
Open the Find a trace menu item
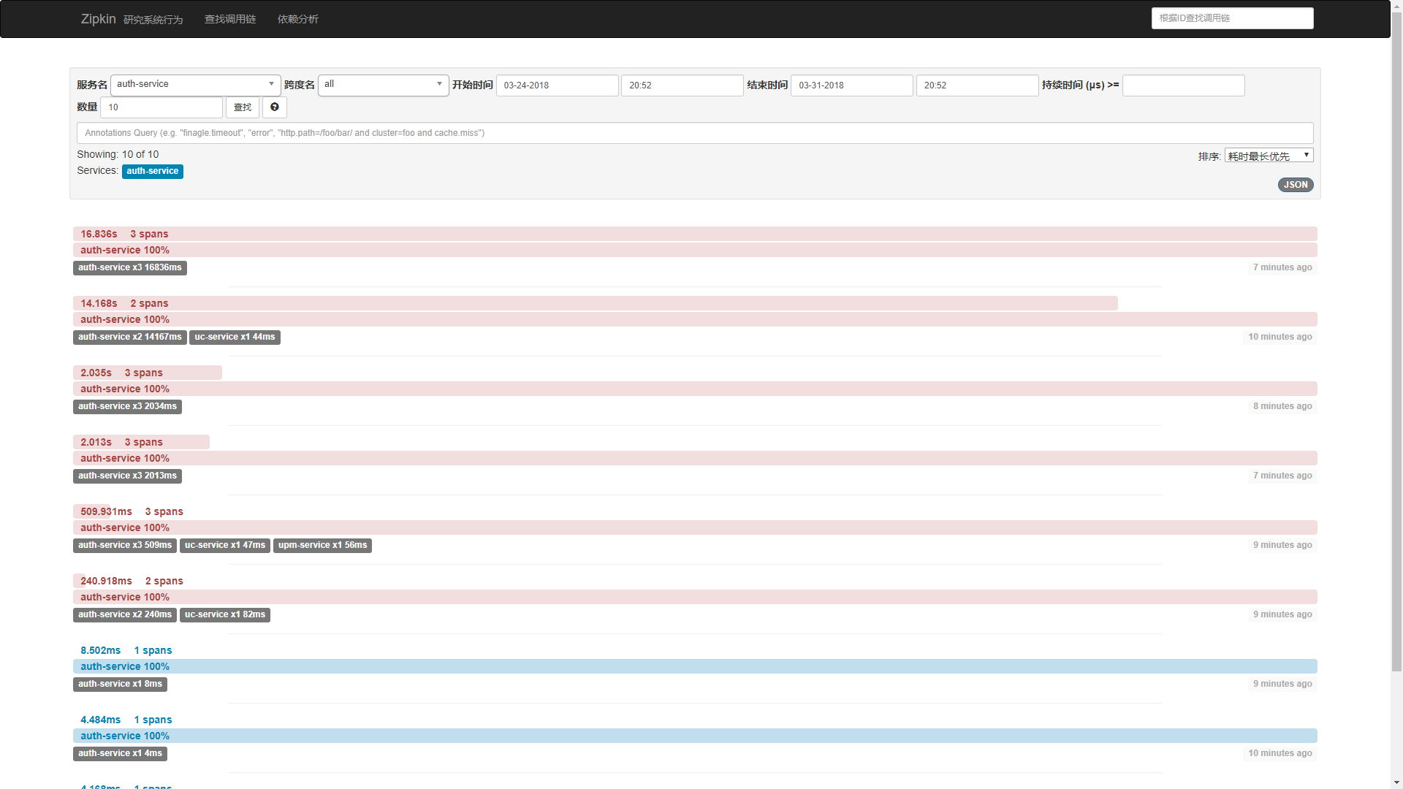229,19
